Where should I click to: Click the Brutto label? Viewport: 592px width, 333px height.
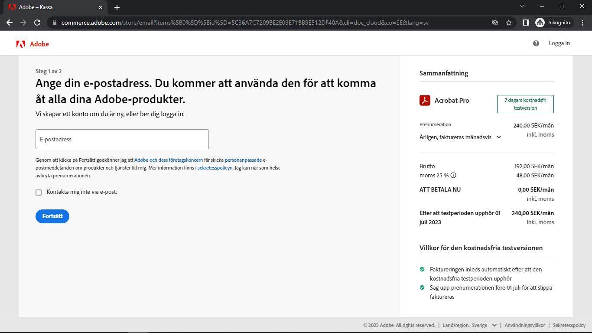[x=427, y=166]
